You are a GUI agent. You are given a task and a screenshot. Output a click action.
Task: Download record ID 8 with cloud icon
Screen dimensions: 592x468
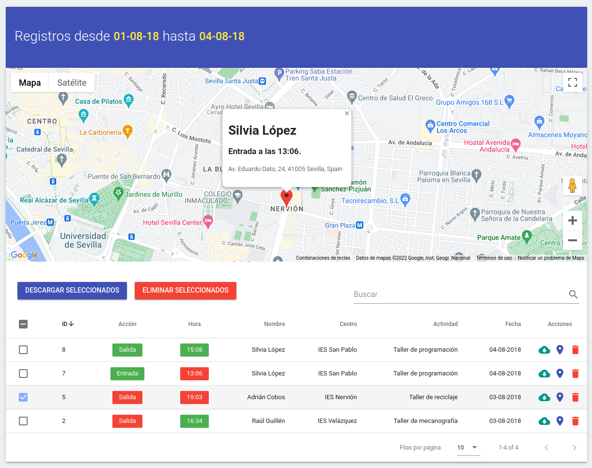[x=545, y=350]
